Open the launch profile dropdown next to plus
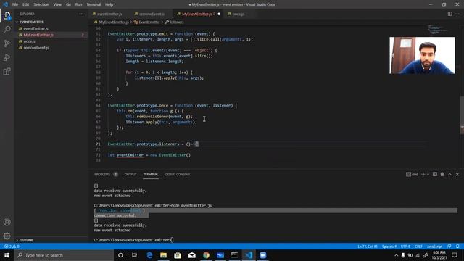The width and height of the screenshot is (464, 261). pyautogui.click(x=428, y=174)
